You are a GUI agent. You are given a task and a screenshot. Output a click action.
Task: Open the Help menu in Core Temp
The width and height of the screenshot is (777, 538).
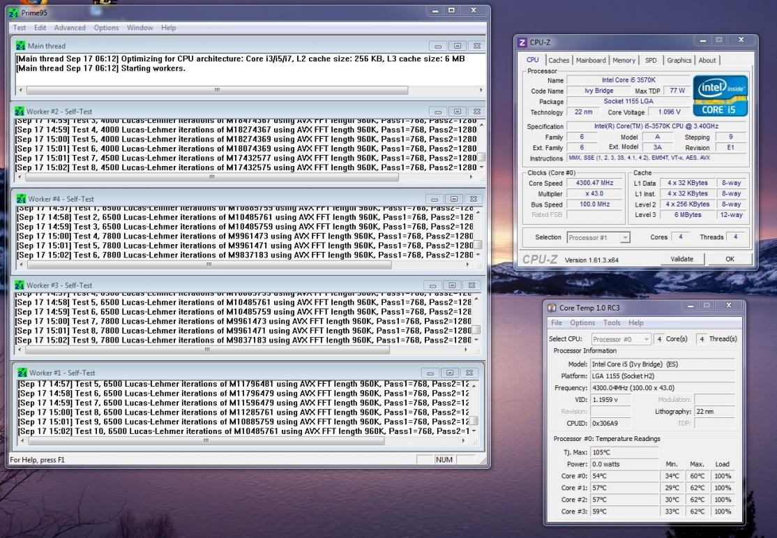click(x=636, y=323)
